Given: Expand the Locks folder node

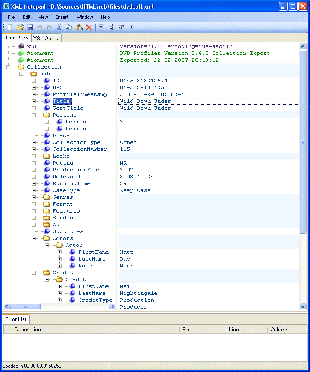Looking at the screenshot, I should (34, 156).
